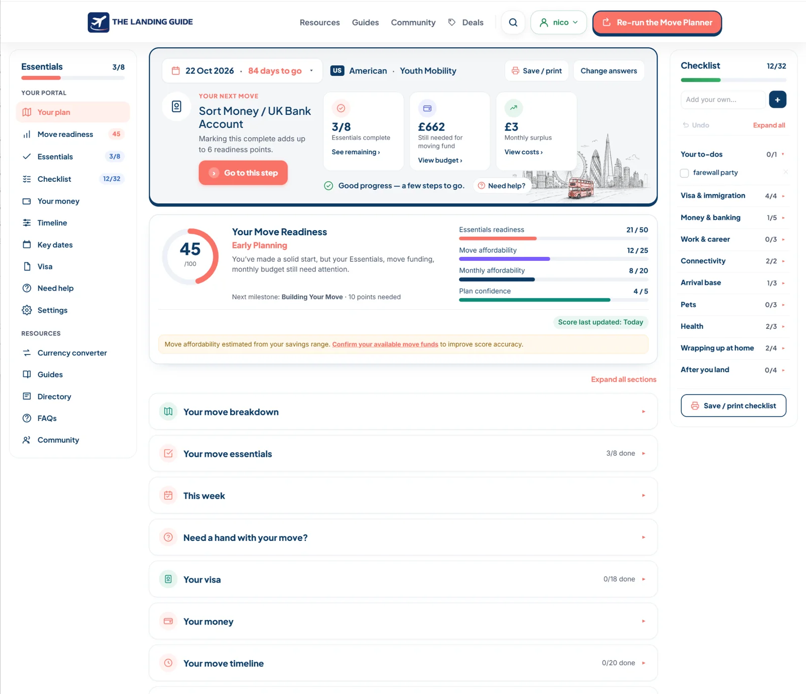Expand the Pets checklist group
This screenshot has height=694, width=806.
733,305
